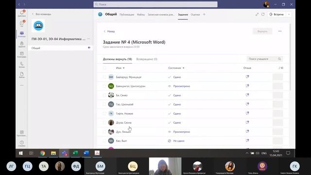Open the Calls (Звонки) sidebar icon
Viewport: 311px width, 175px height.
click(22, 65)
